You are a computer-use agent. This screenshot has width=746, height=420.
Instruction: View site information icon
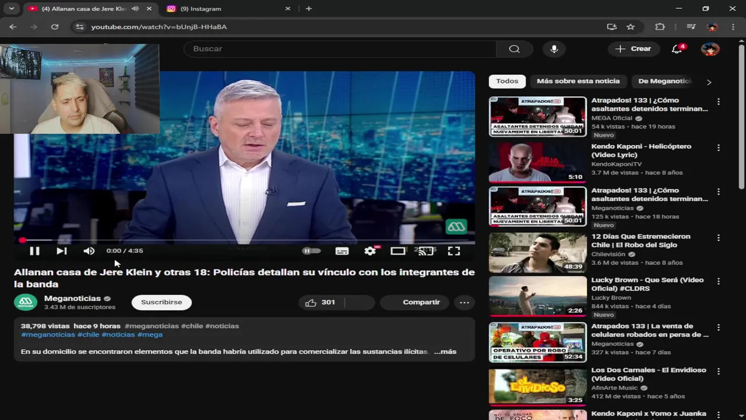point(80,27)
